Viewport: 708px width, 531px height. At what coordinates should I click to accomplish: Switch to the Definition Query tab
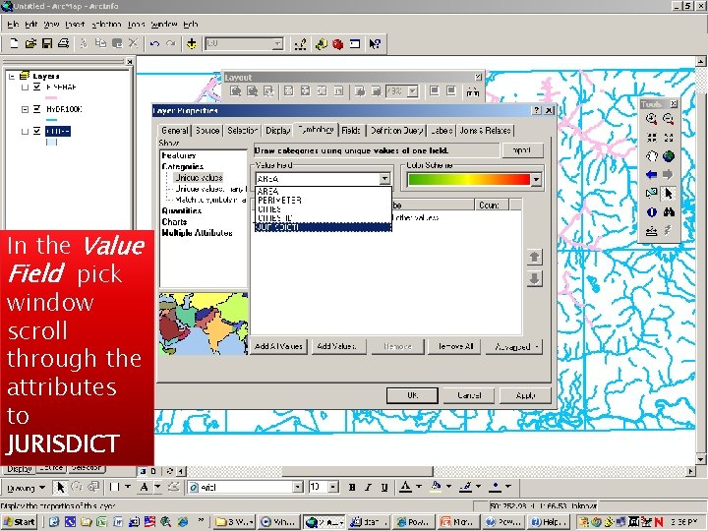396,131
